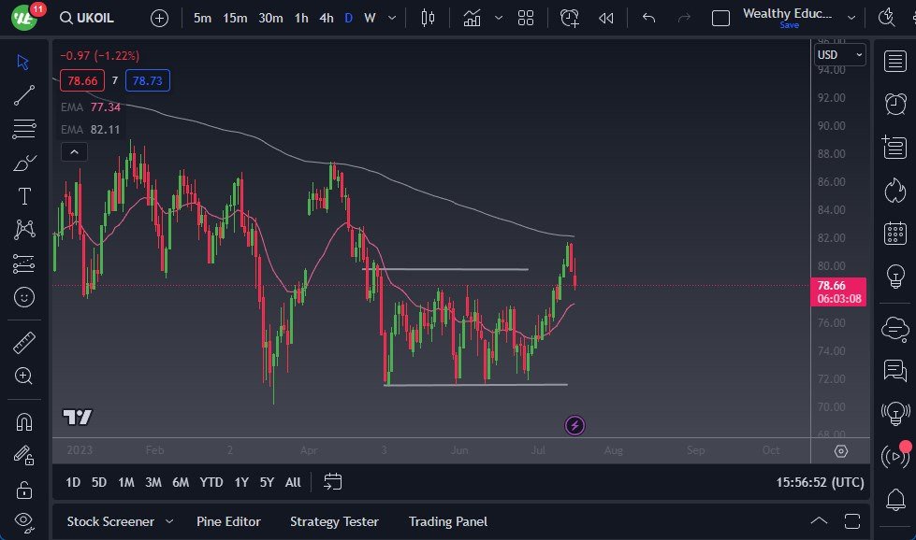916x540 pixels.
Task: Open the USD currency dropdown
Action: pyautogui.click(x=840, y=55)
